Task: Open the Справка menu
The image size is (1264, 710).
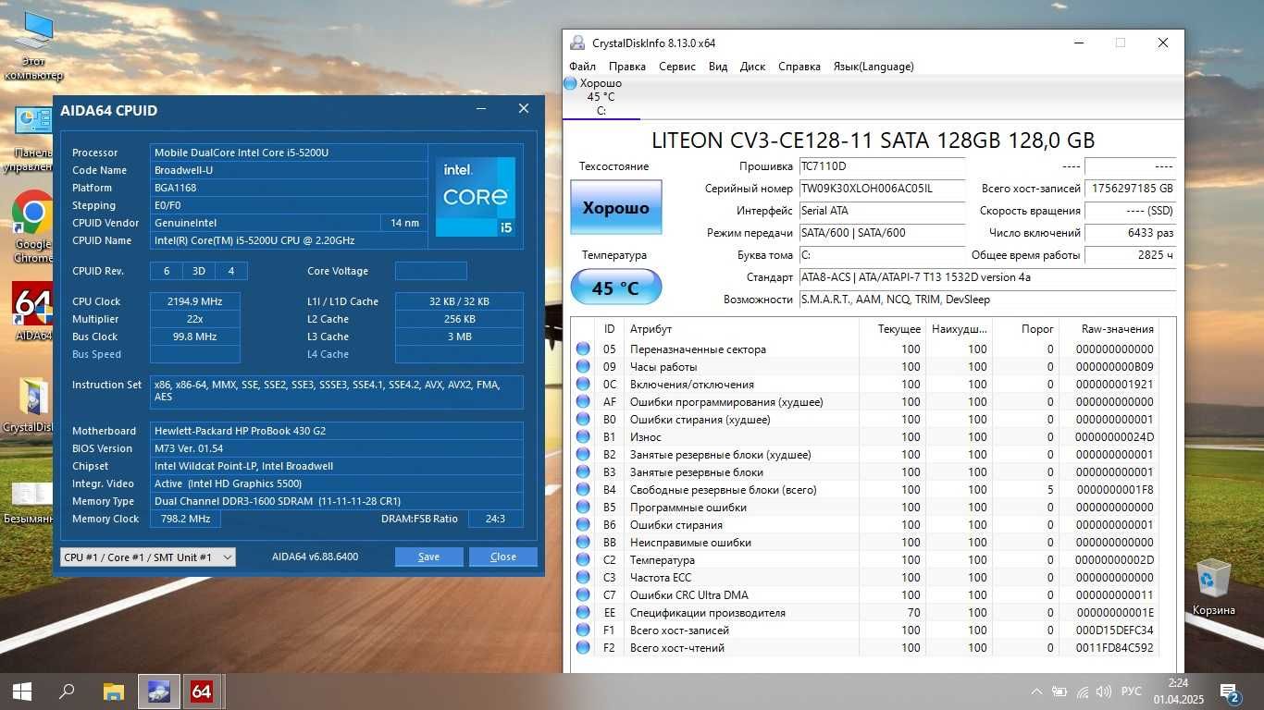Action: tap(799, 67)
